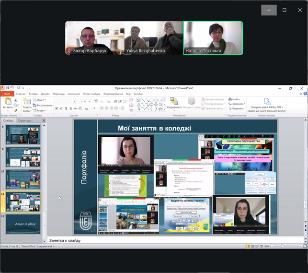The height and width of the screenshot is (273, 308).
Task: Click the Save icon in quick access toolbar
Action: point(7,87)
